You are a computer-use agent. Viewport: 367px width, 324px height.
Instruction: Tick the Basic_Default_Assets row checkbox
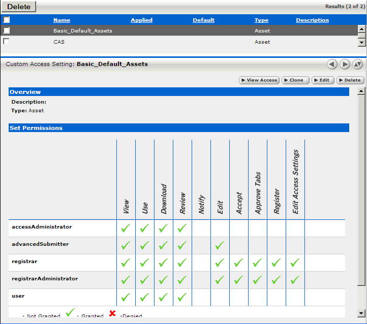click(x=7, y=30)
